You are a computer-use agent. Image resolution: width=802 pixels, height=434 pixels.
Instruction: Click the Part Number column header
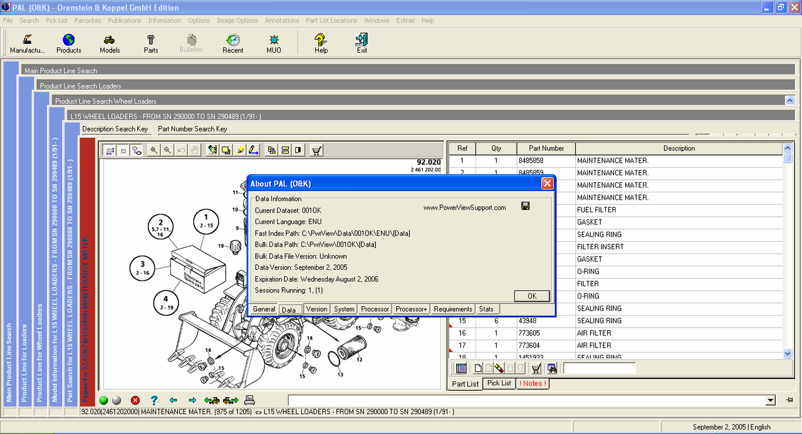click(x=546, y=148)
